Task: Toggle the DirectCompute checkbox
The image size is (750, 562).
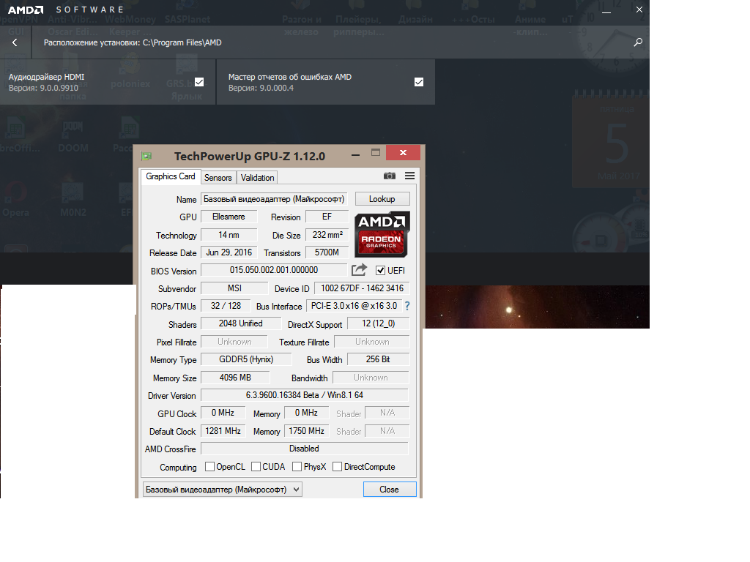Action: click(x=337, y=466)
